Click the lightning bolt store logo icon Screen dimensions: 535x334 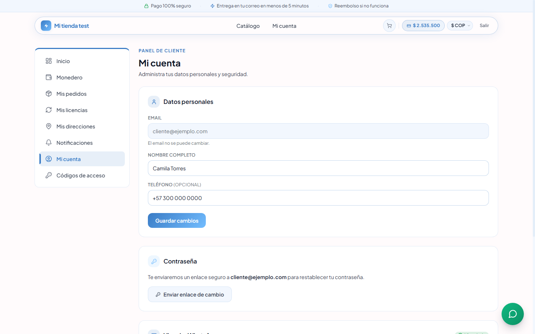(46, 26)
